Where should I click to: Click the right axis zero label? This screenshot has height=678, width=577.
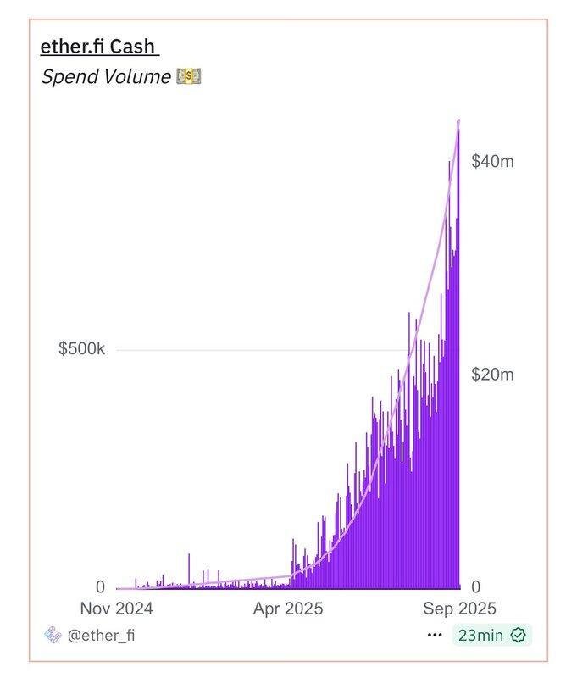point(476,586)
